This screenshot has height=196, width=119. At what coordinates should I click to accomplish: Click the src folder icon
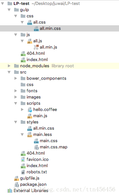click(x=16, y=72)
